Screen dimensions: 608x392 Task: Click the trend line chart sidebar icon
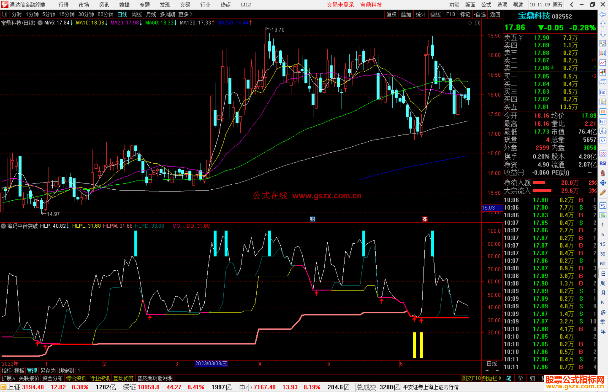pyautogui.click(x=603, y=62)
